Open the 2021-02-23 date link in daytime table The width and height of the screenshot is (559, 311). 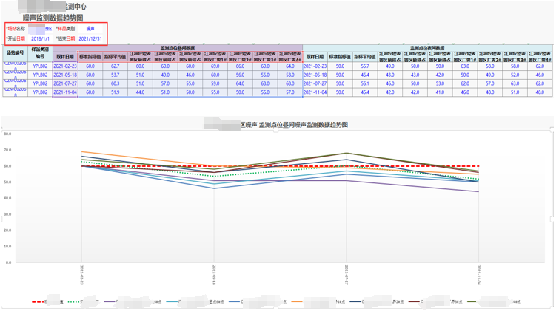point(65,66)
